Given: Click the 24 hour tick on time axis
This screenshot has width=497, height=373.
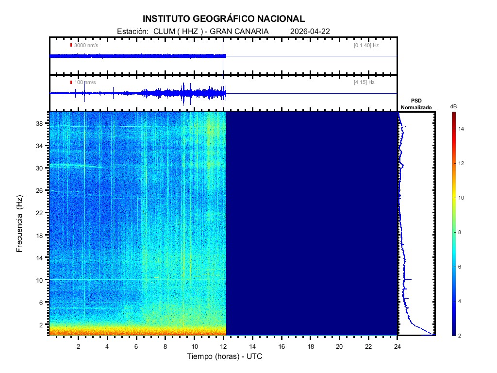Looking at the screenshot, I should click(397, 346).
